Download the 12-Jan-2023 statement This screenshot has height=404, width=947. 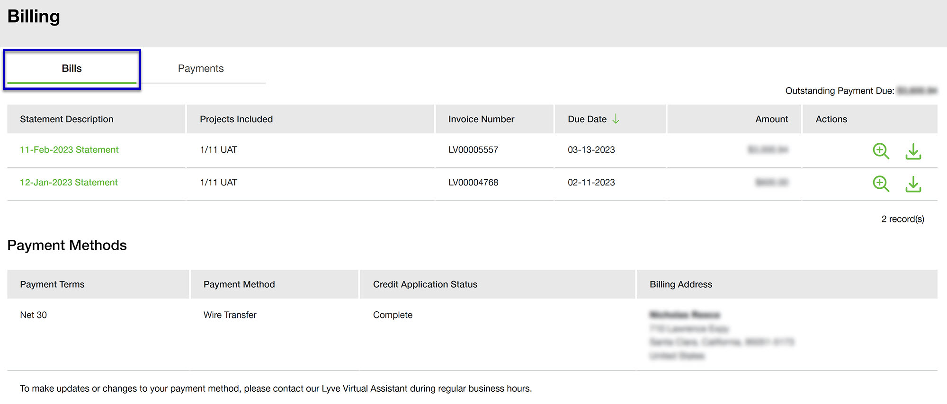point(913,184)
